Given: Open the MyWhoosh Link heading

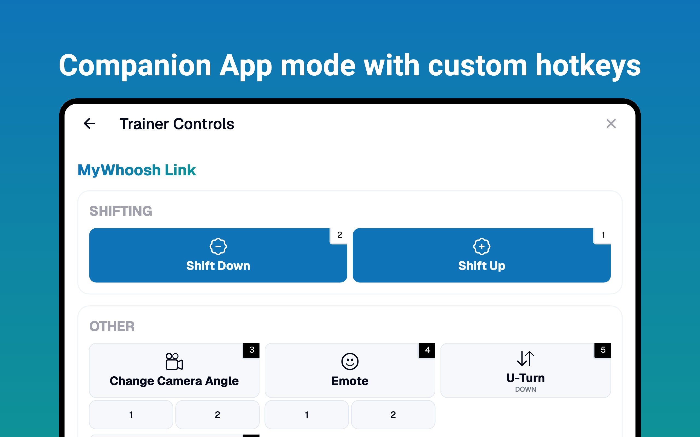Looking at the screenshot, I should 137,170.
